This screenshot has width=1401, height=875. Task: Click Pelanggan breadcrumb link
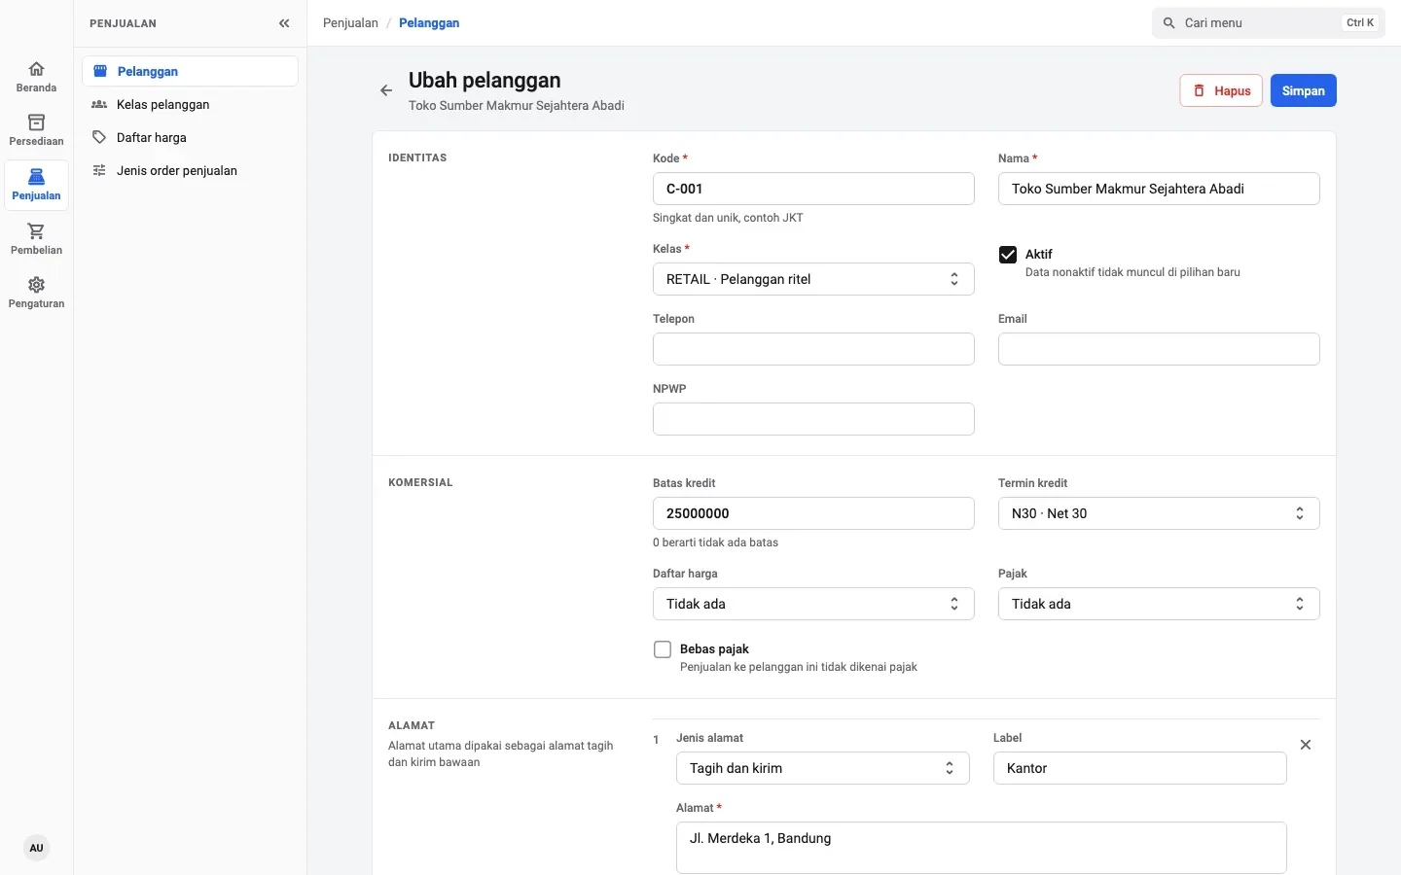[429, 23]
